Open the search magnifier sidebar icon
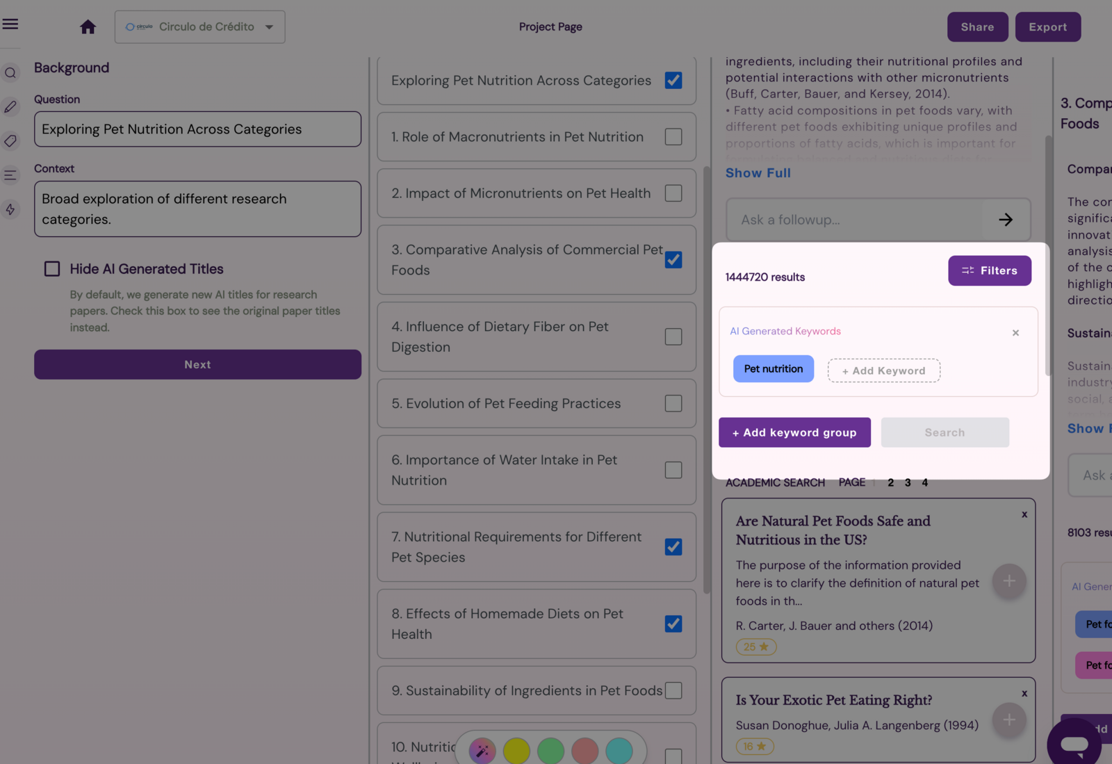 tap(10, 73)
